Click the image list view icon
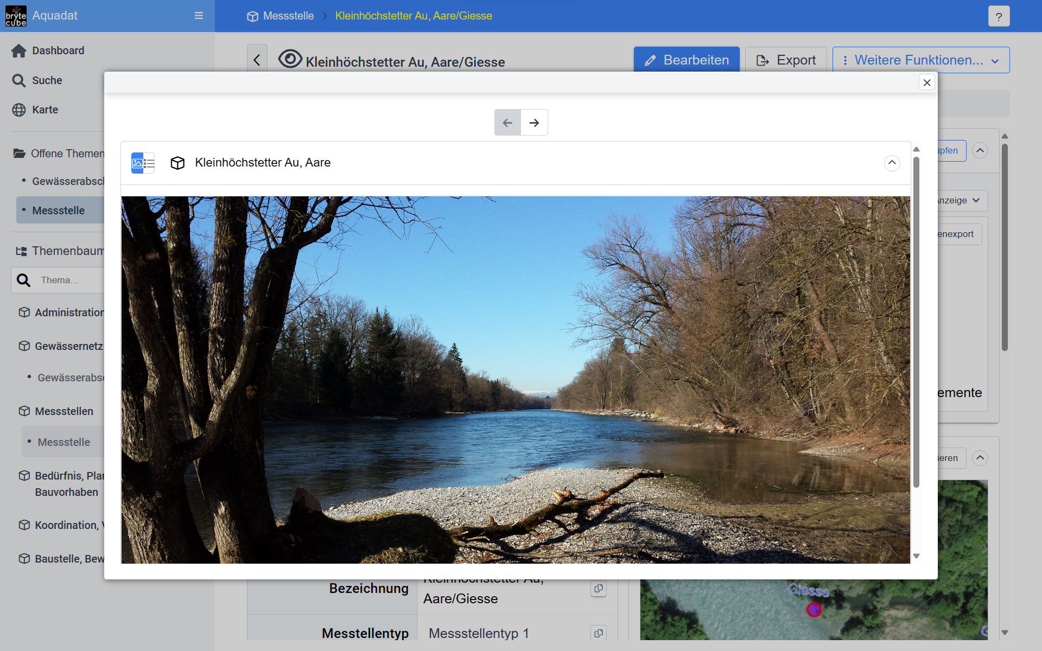Screen dimensions: 1042x651 [x=143, y=163]
